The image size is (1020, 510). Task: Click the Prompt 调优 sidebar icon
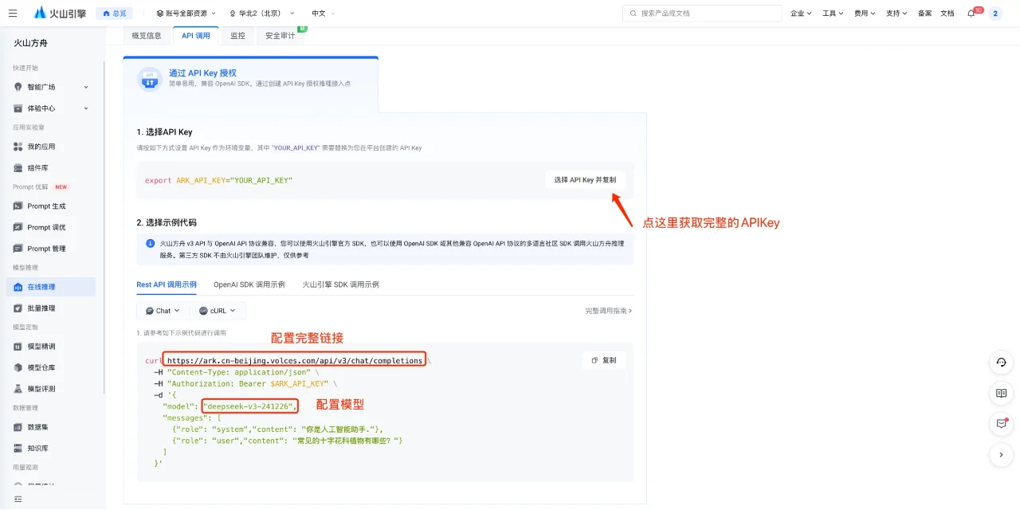[x=18, y=227]
